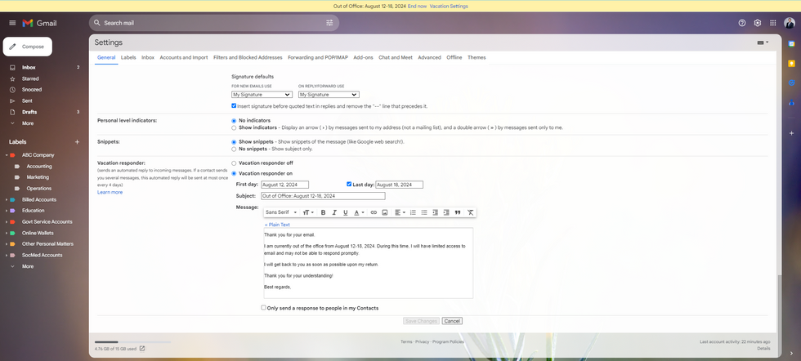Open 'For new emails use' signature dropdown
Image resolution: width=801 pixels, height=361 pixels.
point(262,95)
